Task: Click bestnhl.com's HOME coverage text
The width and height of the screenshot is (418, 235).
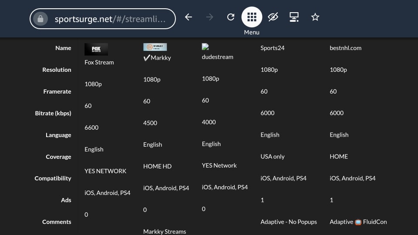Action: coord(339,157)
